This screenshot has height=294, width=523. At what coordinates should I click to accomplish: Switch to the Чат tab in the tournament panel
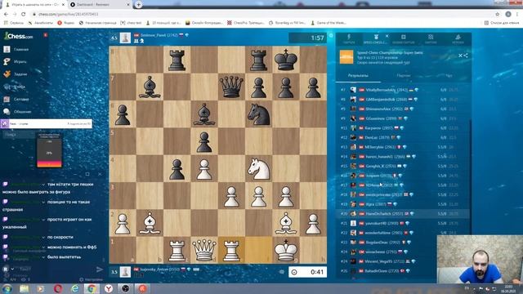(449, 76)
